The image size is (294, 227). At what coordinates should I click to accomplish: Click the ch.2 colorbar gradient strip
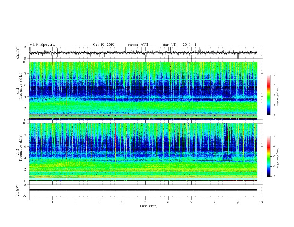click(x=268, y=156)
